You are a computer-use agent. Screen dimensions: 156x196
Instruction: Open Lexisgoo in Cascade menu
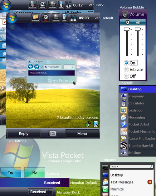click(138, 110)
